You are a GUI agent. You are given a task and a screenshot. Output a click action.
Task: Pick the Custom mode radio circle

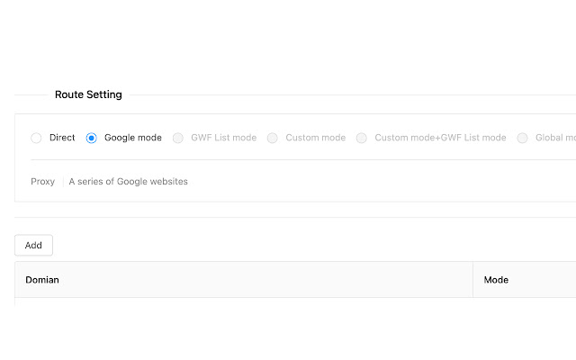pyautogui.click(x=273, y=138)
